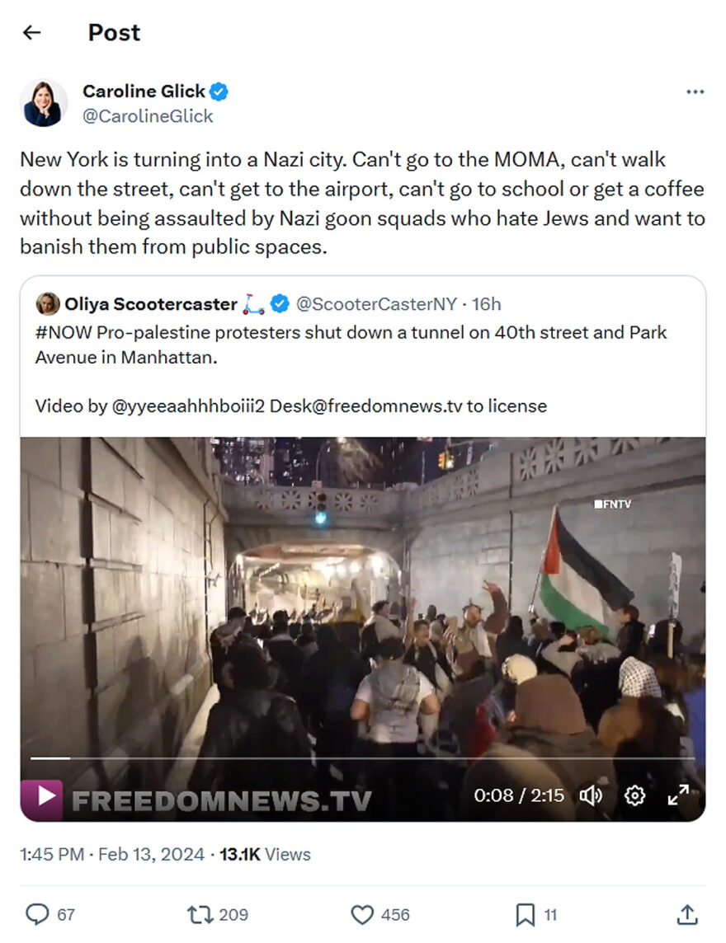Click the blue verified badge beside Caroline Glick

[219, 91]
